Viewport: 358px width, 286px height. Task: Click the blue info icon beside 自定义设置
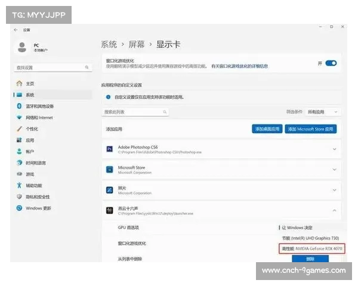108,97
